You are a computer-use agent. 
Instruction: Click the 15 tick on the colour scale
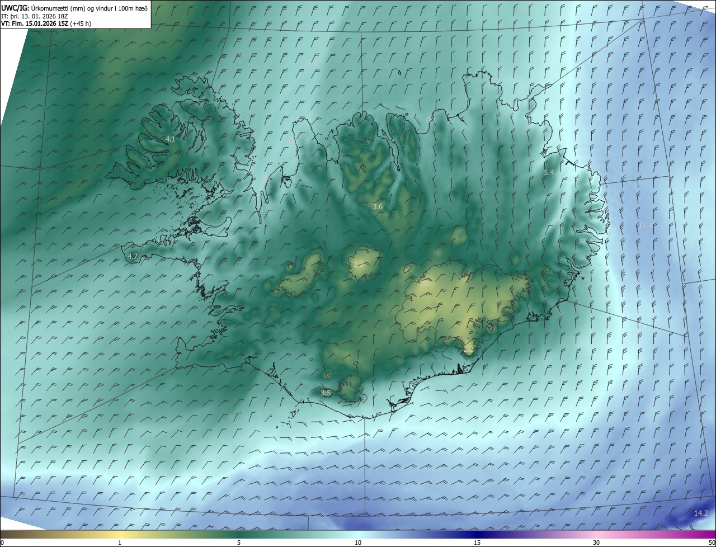[477, 543]
